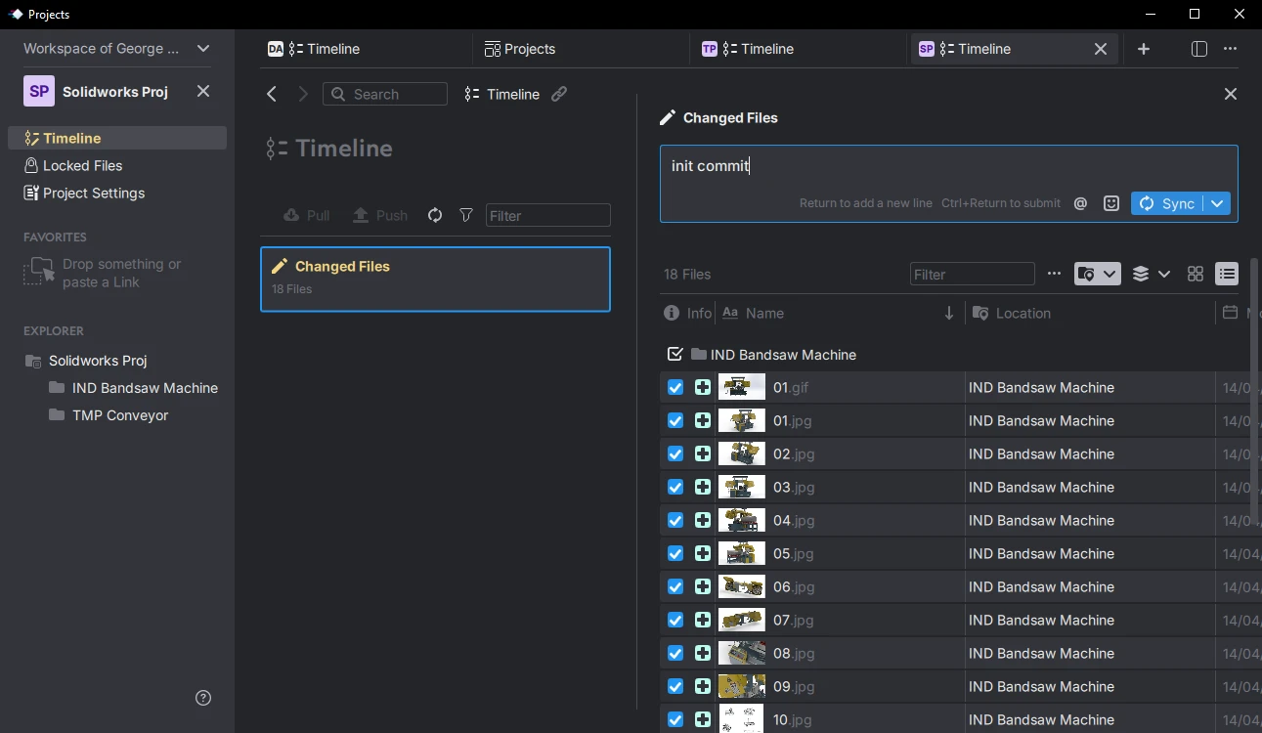Click the Push button
1262x733 pixels.
pyautogui.click(x=379, y=215)
